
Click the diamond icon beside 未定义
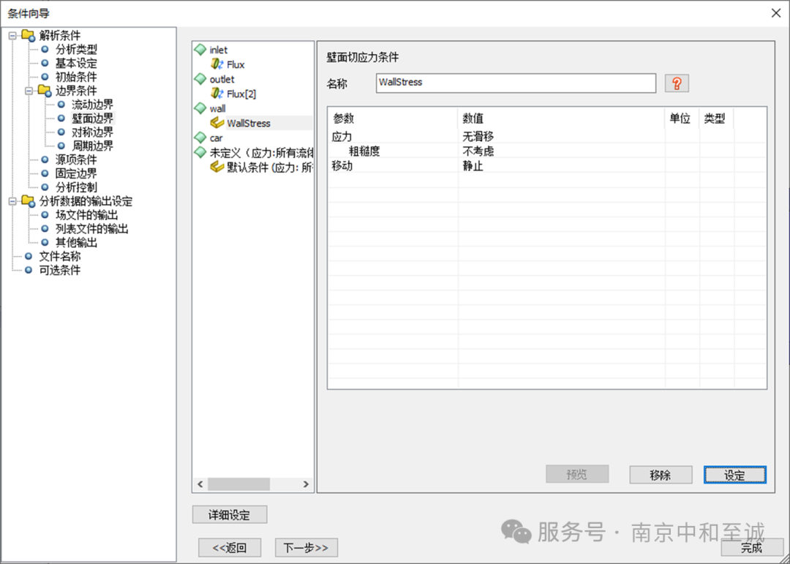coord(200,152)
